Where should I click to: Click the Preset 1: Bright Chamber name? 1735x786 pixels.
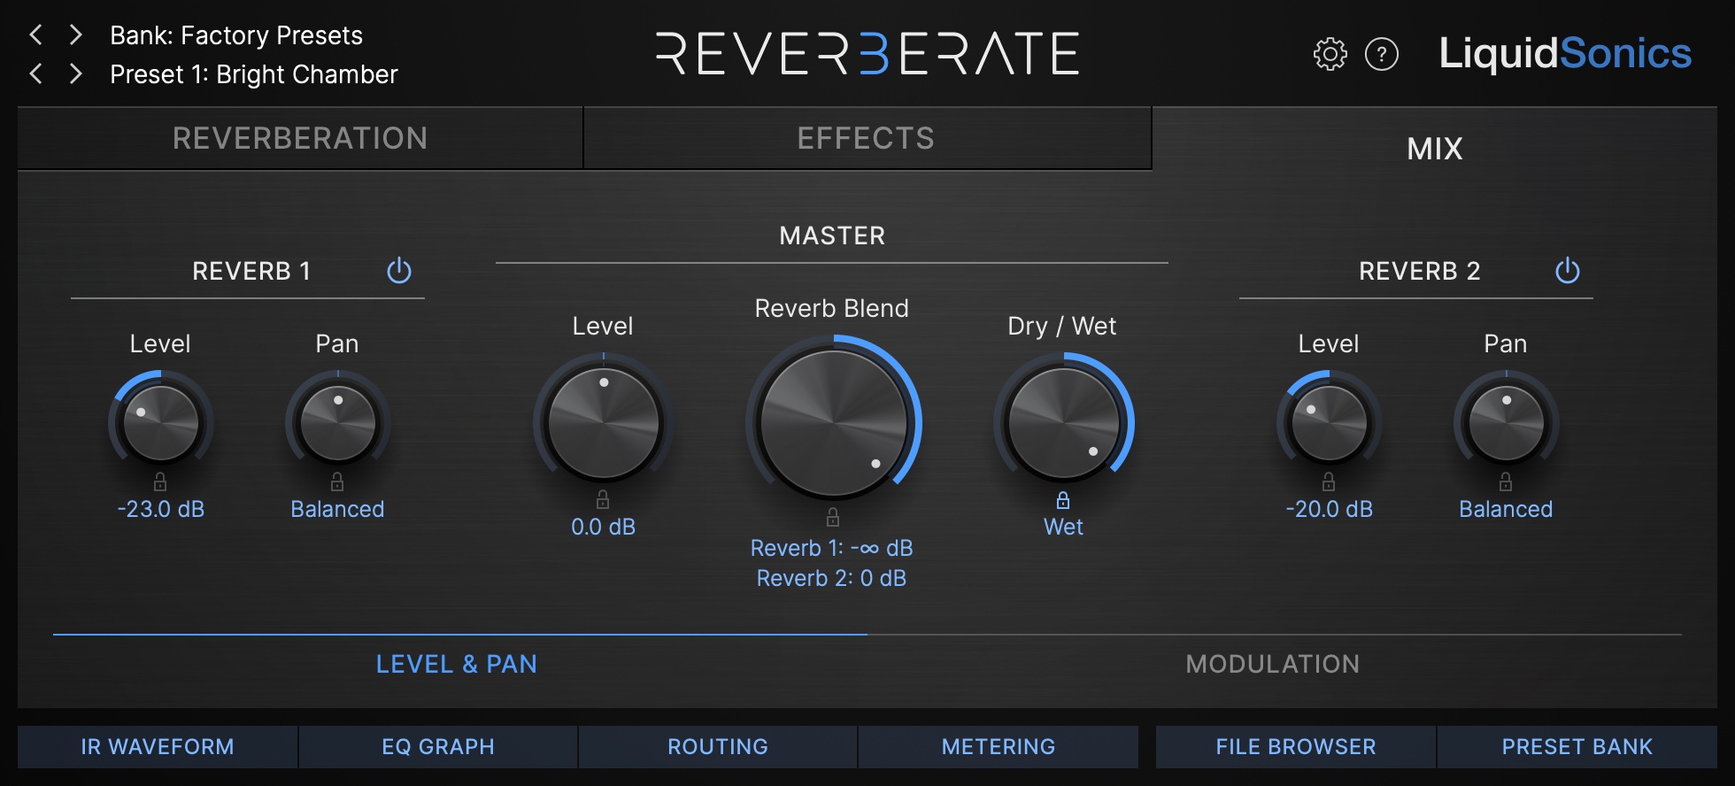[x=254, y=74]
